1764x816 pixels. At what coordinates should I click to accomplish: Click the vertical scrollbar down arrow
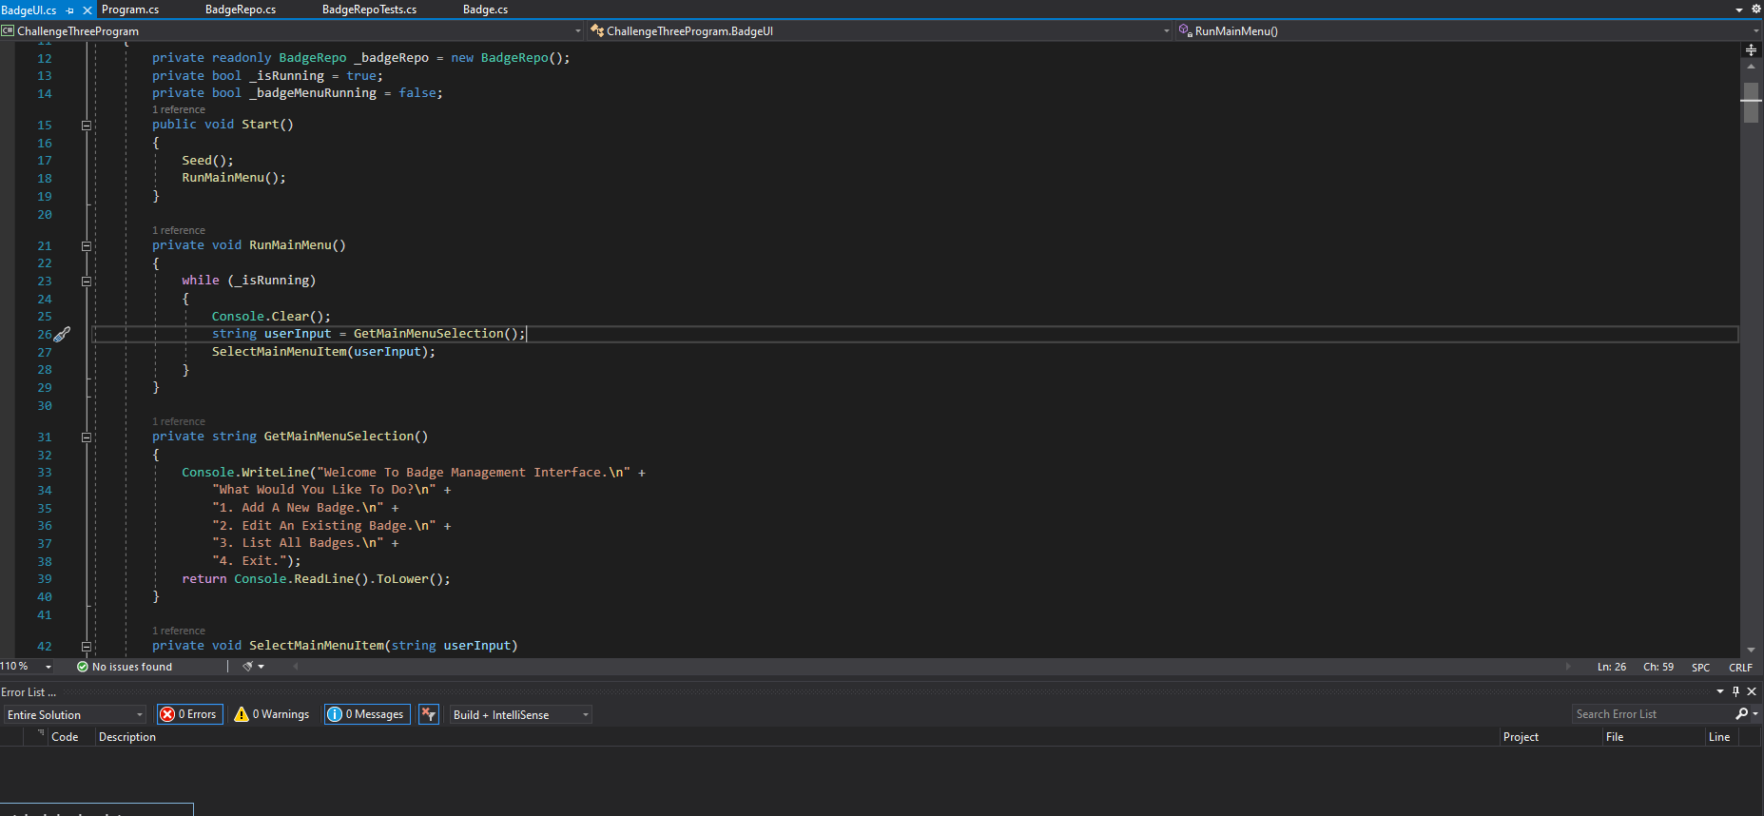1751,651
